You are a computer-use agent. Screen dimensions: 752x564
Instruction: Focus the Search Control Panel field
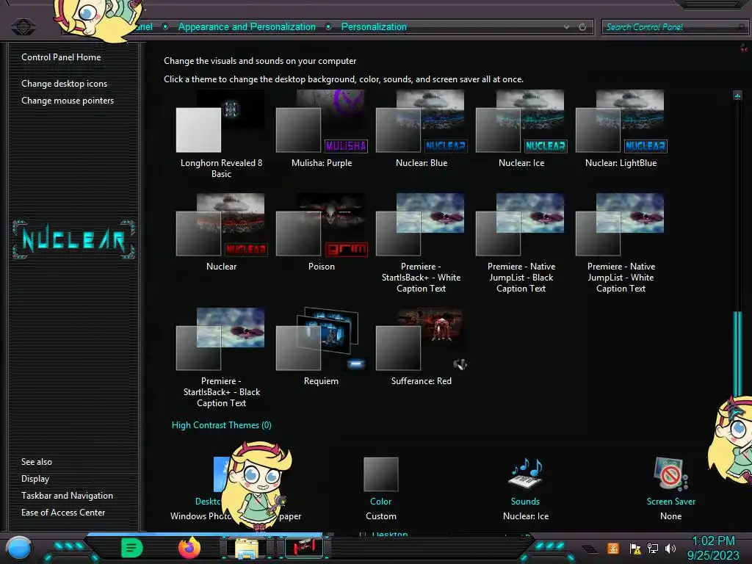[x=674, y=27]
